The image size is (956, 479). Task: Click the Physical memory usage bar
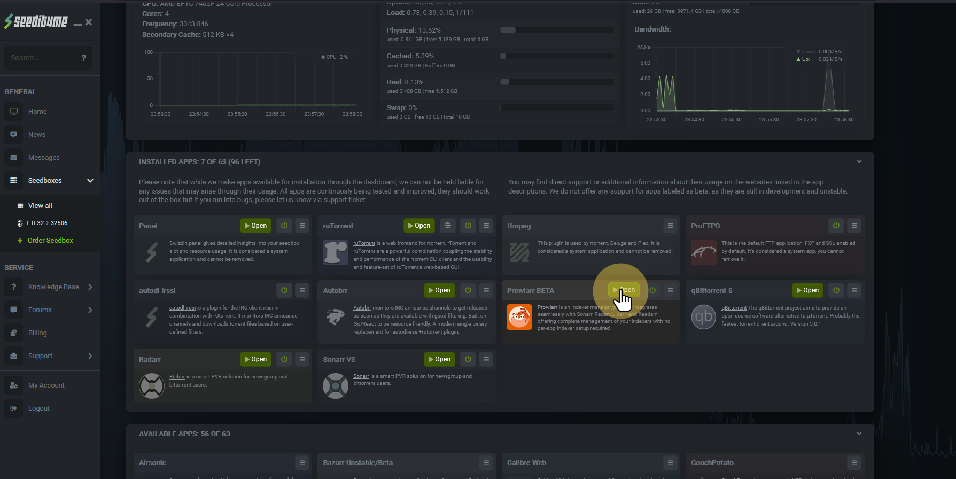(x=557, y=30)
